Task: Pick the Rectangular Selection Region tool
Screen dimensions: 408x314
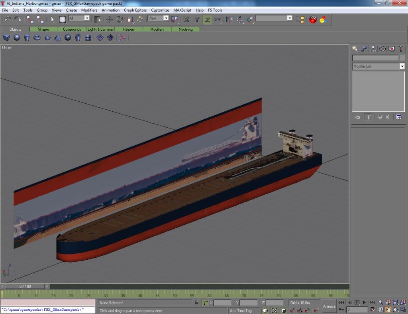Action: pos(62,19)
